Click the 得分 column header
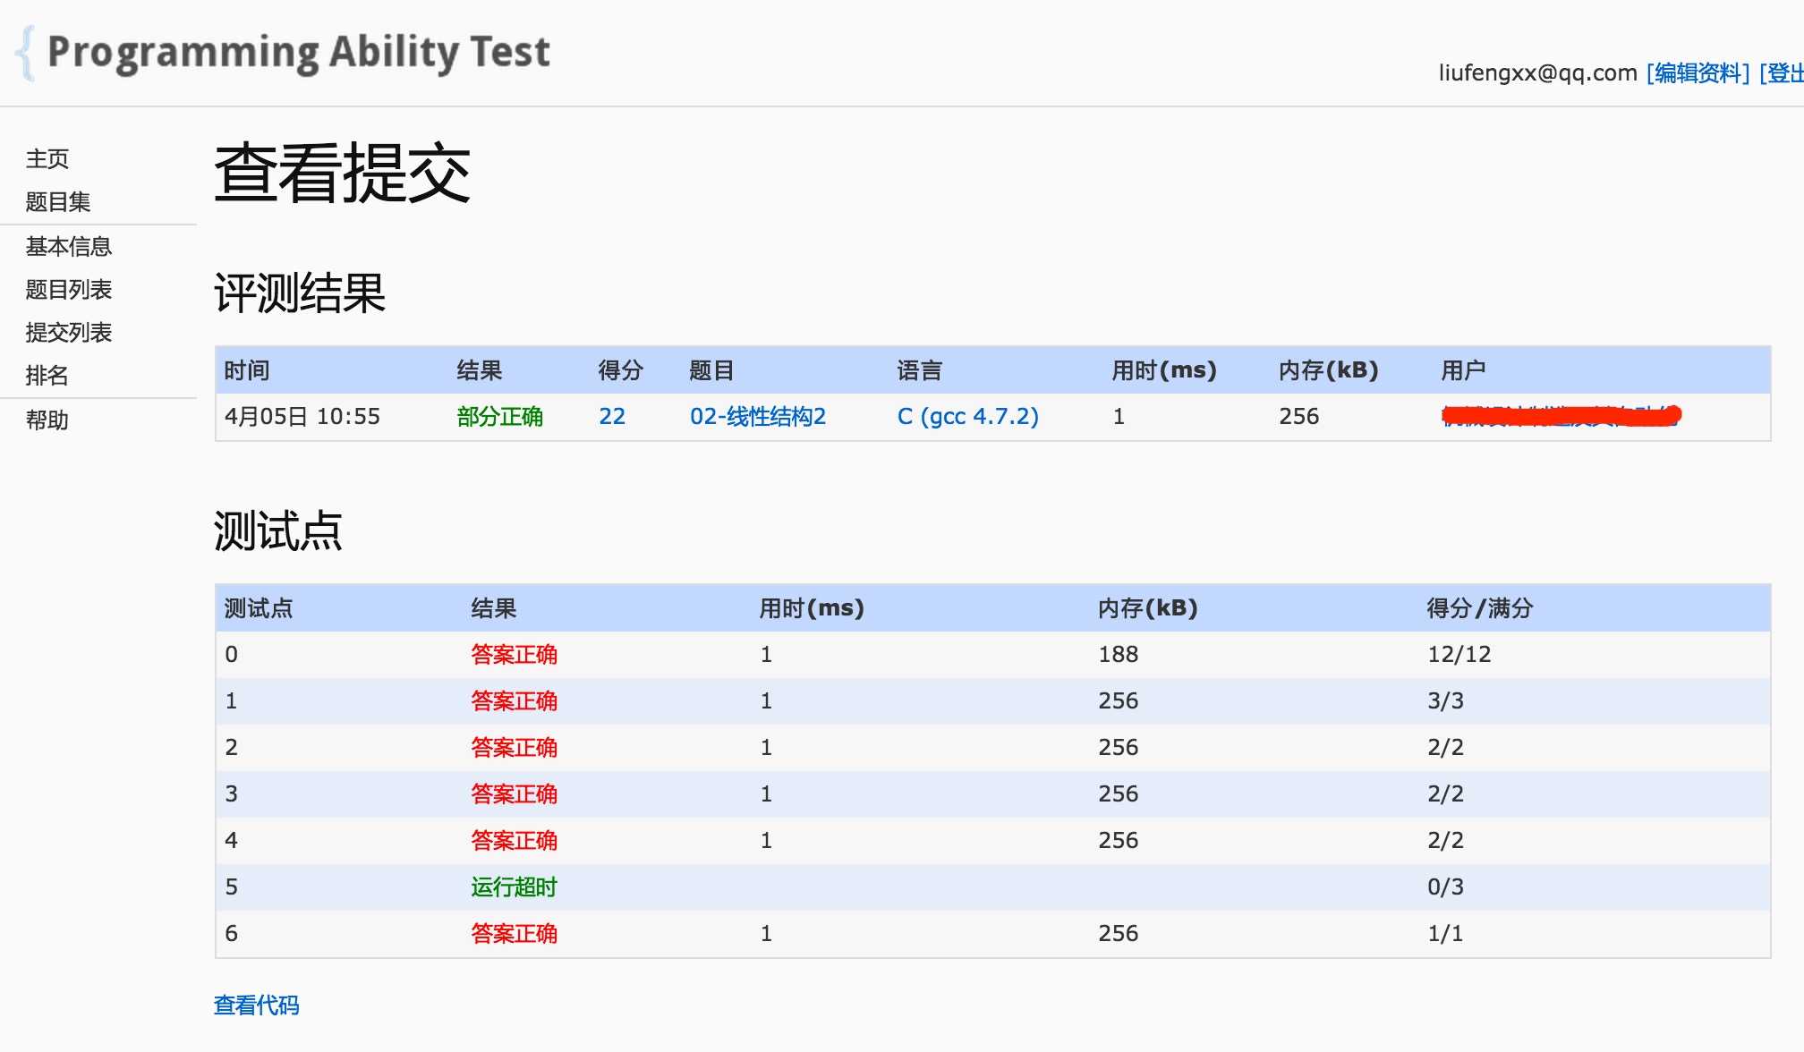 [x=621, y=370]
